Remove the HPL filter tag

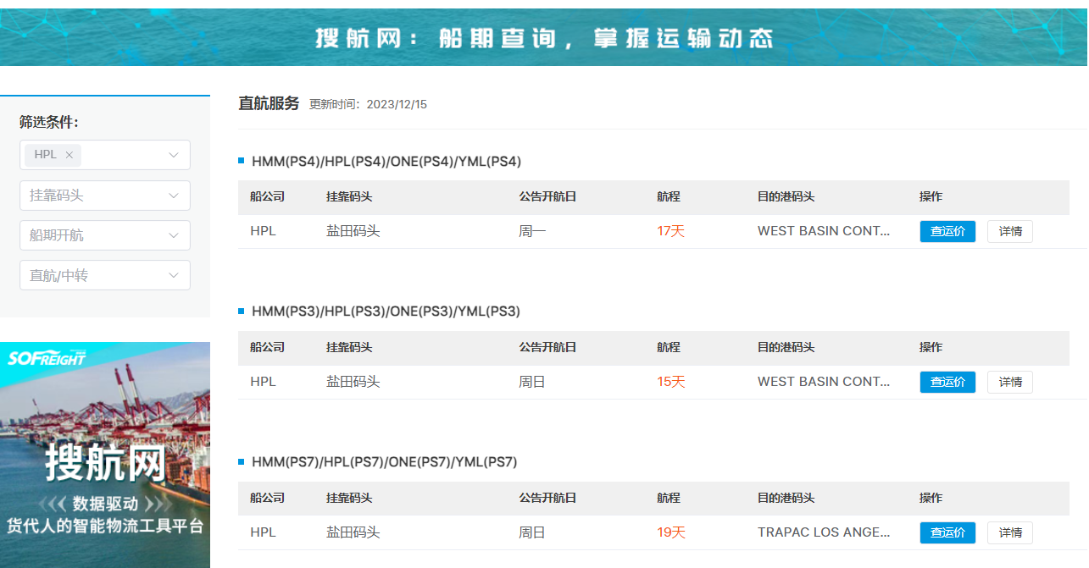(x=69, y=155)
